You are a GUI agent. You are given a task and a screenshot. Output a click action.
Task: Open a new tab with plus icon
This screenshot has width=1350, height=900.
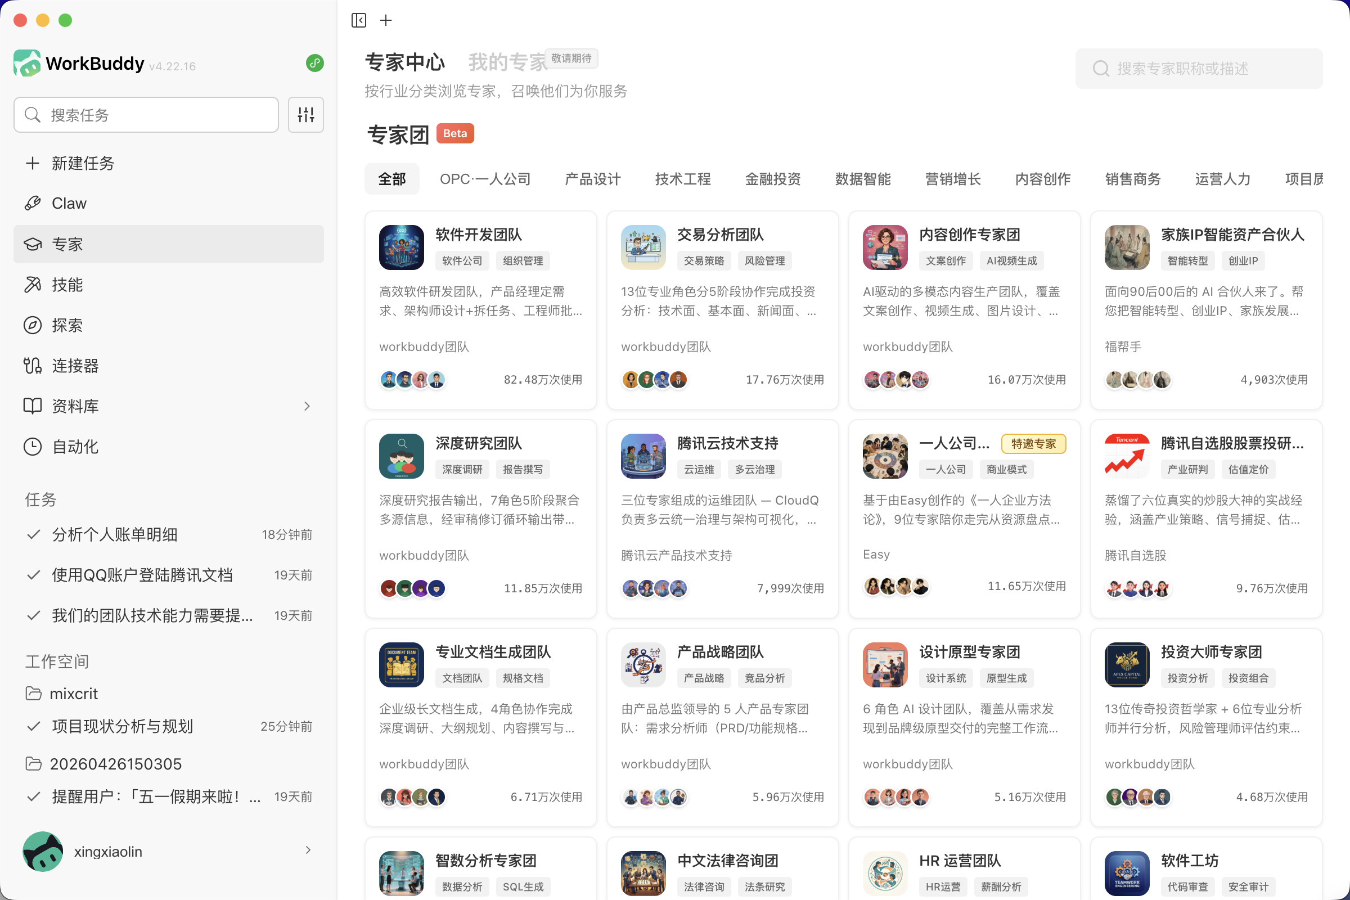click(386, 21)
